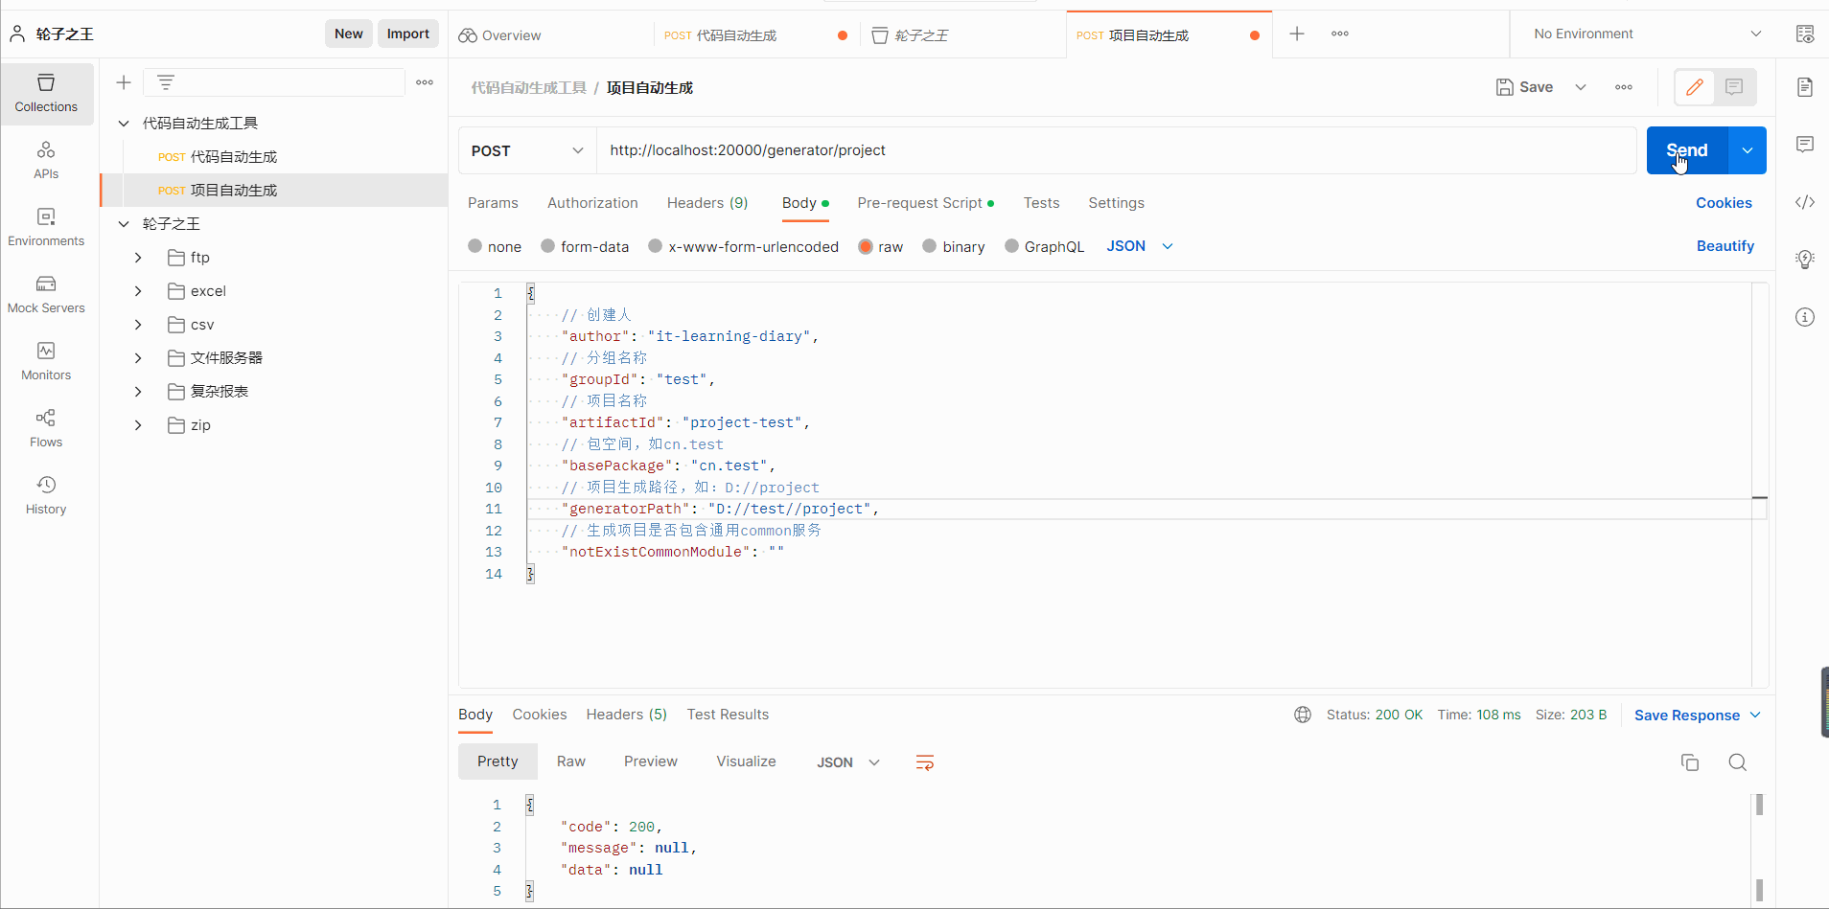This screenshot has width=1829, height=909.
Task: Open the Collections sidebar panel
Action: (46, 94)
